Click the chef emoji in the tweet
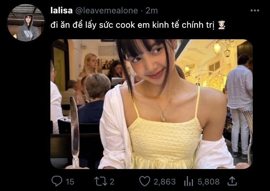The image size is (270, 191). 221,25
